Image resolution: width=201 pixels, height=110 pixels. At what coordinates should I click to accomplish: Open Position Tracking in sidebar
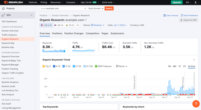[10, 69]
